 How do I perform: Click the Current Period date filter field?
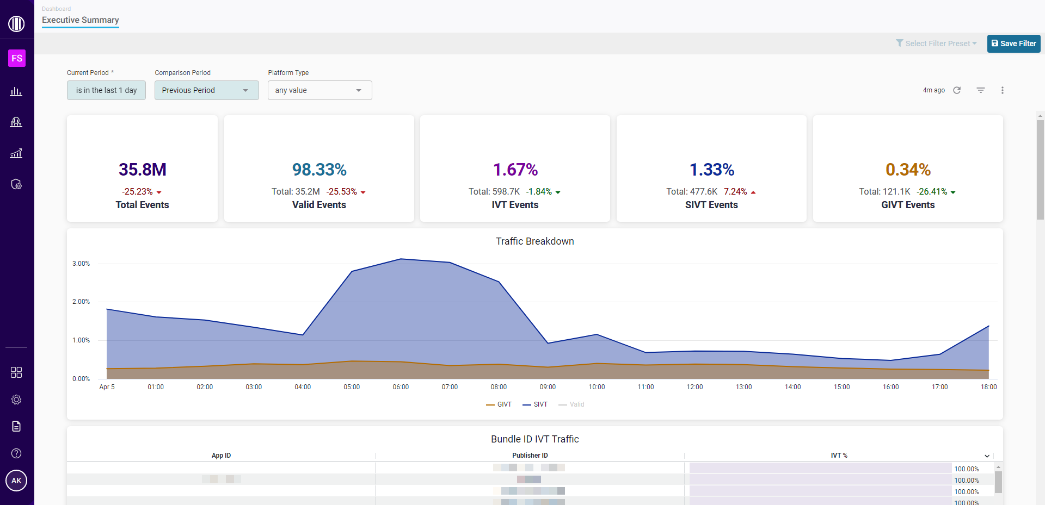(106, 90)
